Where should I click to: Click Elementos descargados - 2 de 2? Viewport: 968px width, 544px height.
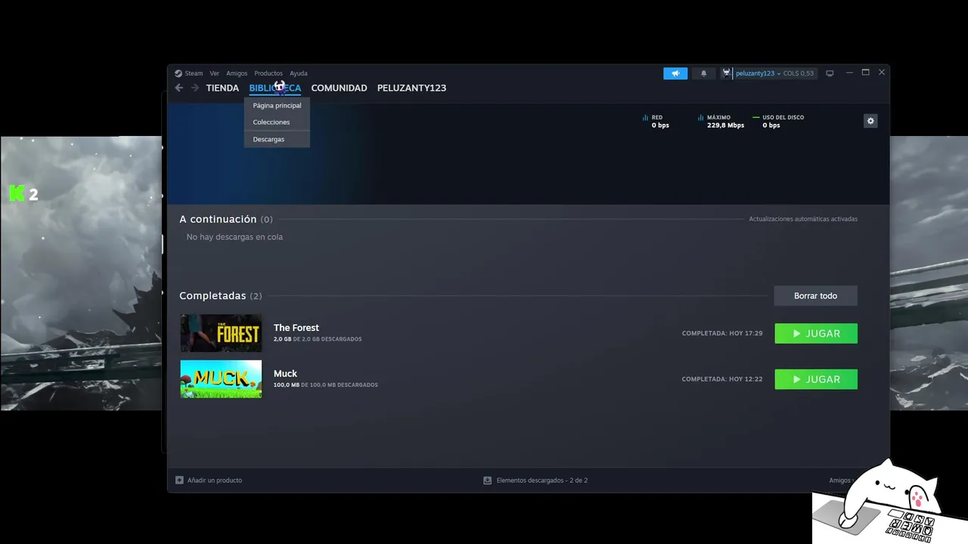542,481
